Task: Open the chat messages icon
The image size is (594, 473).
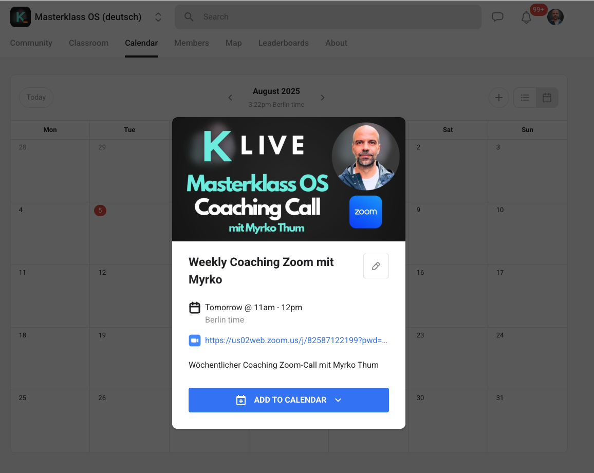Action: pyautogui.click(x=497, y=17)
